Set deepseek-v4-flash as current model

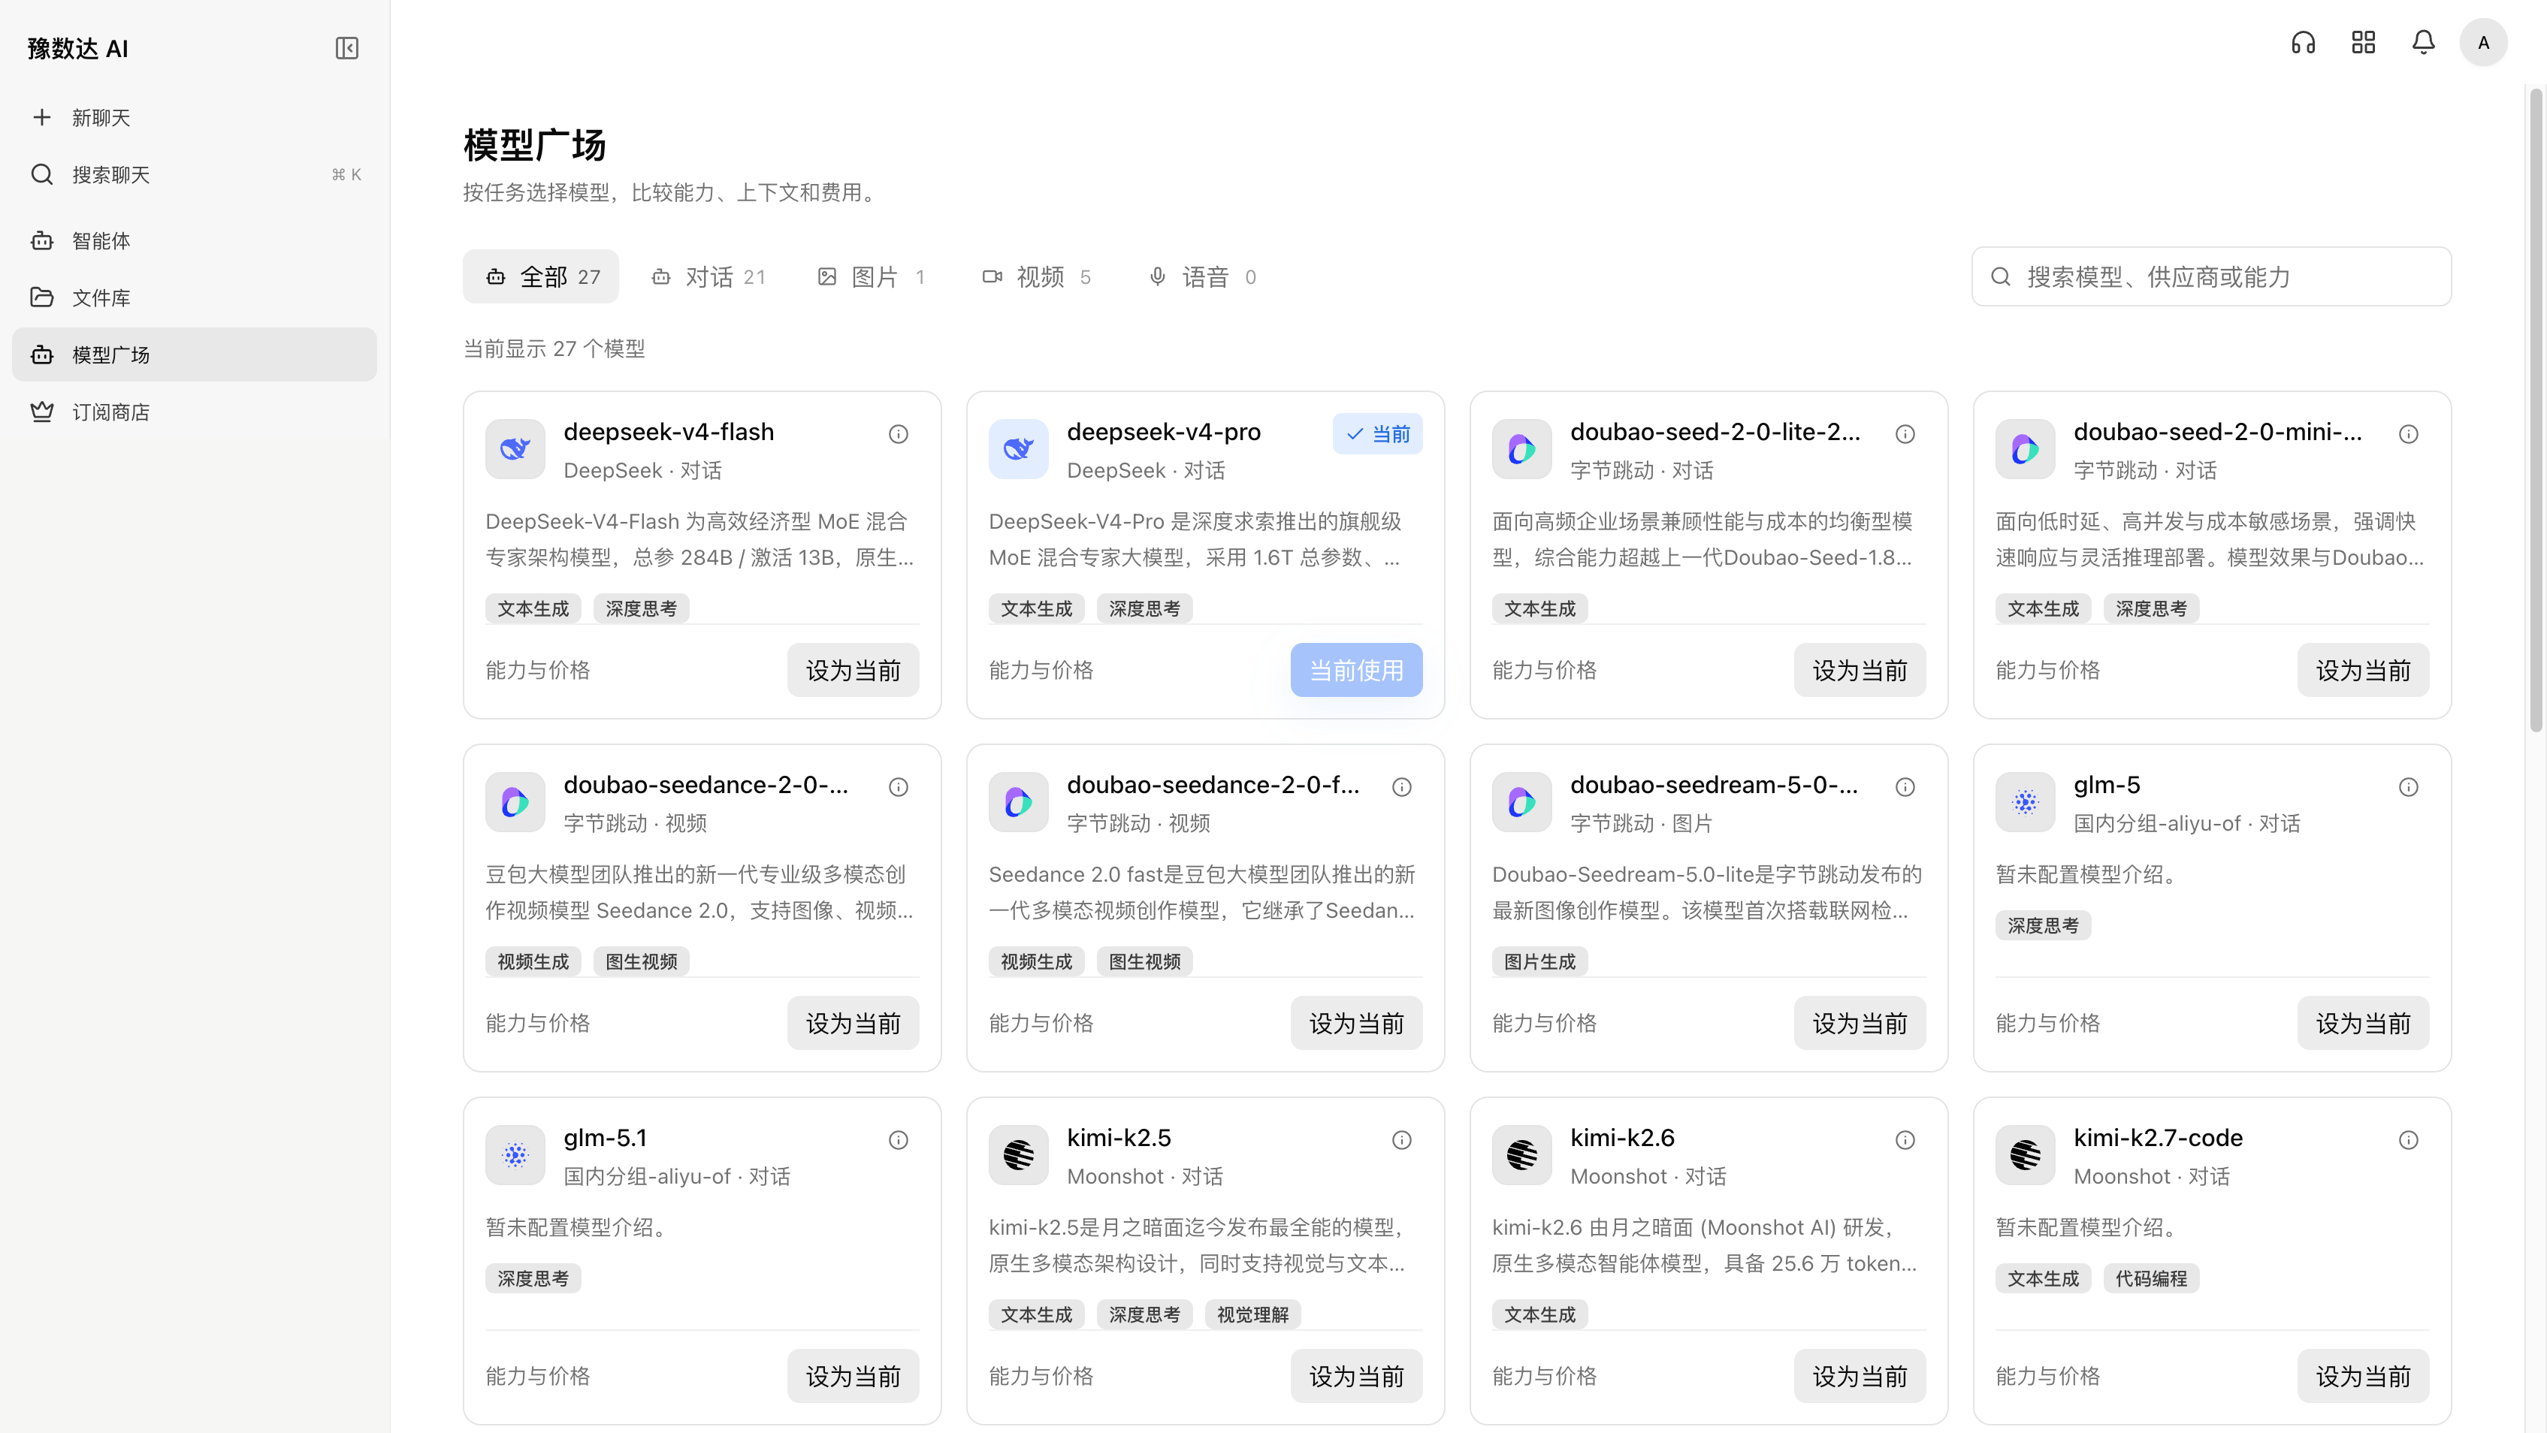coord(852,670)
